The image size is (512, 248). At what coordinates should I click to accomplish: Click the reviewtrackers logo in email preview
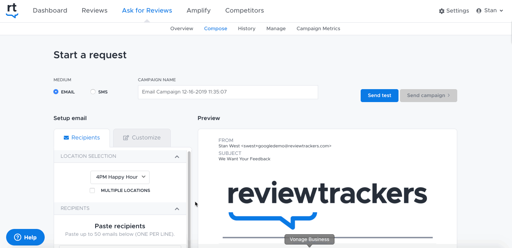coord(328,206)
